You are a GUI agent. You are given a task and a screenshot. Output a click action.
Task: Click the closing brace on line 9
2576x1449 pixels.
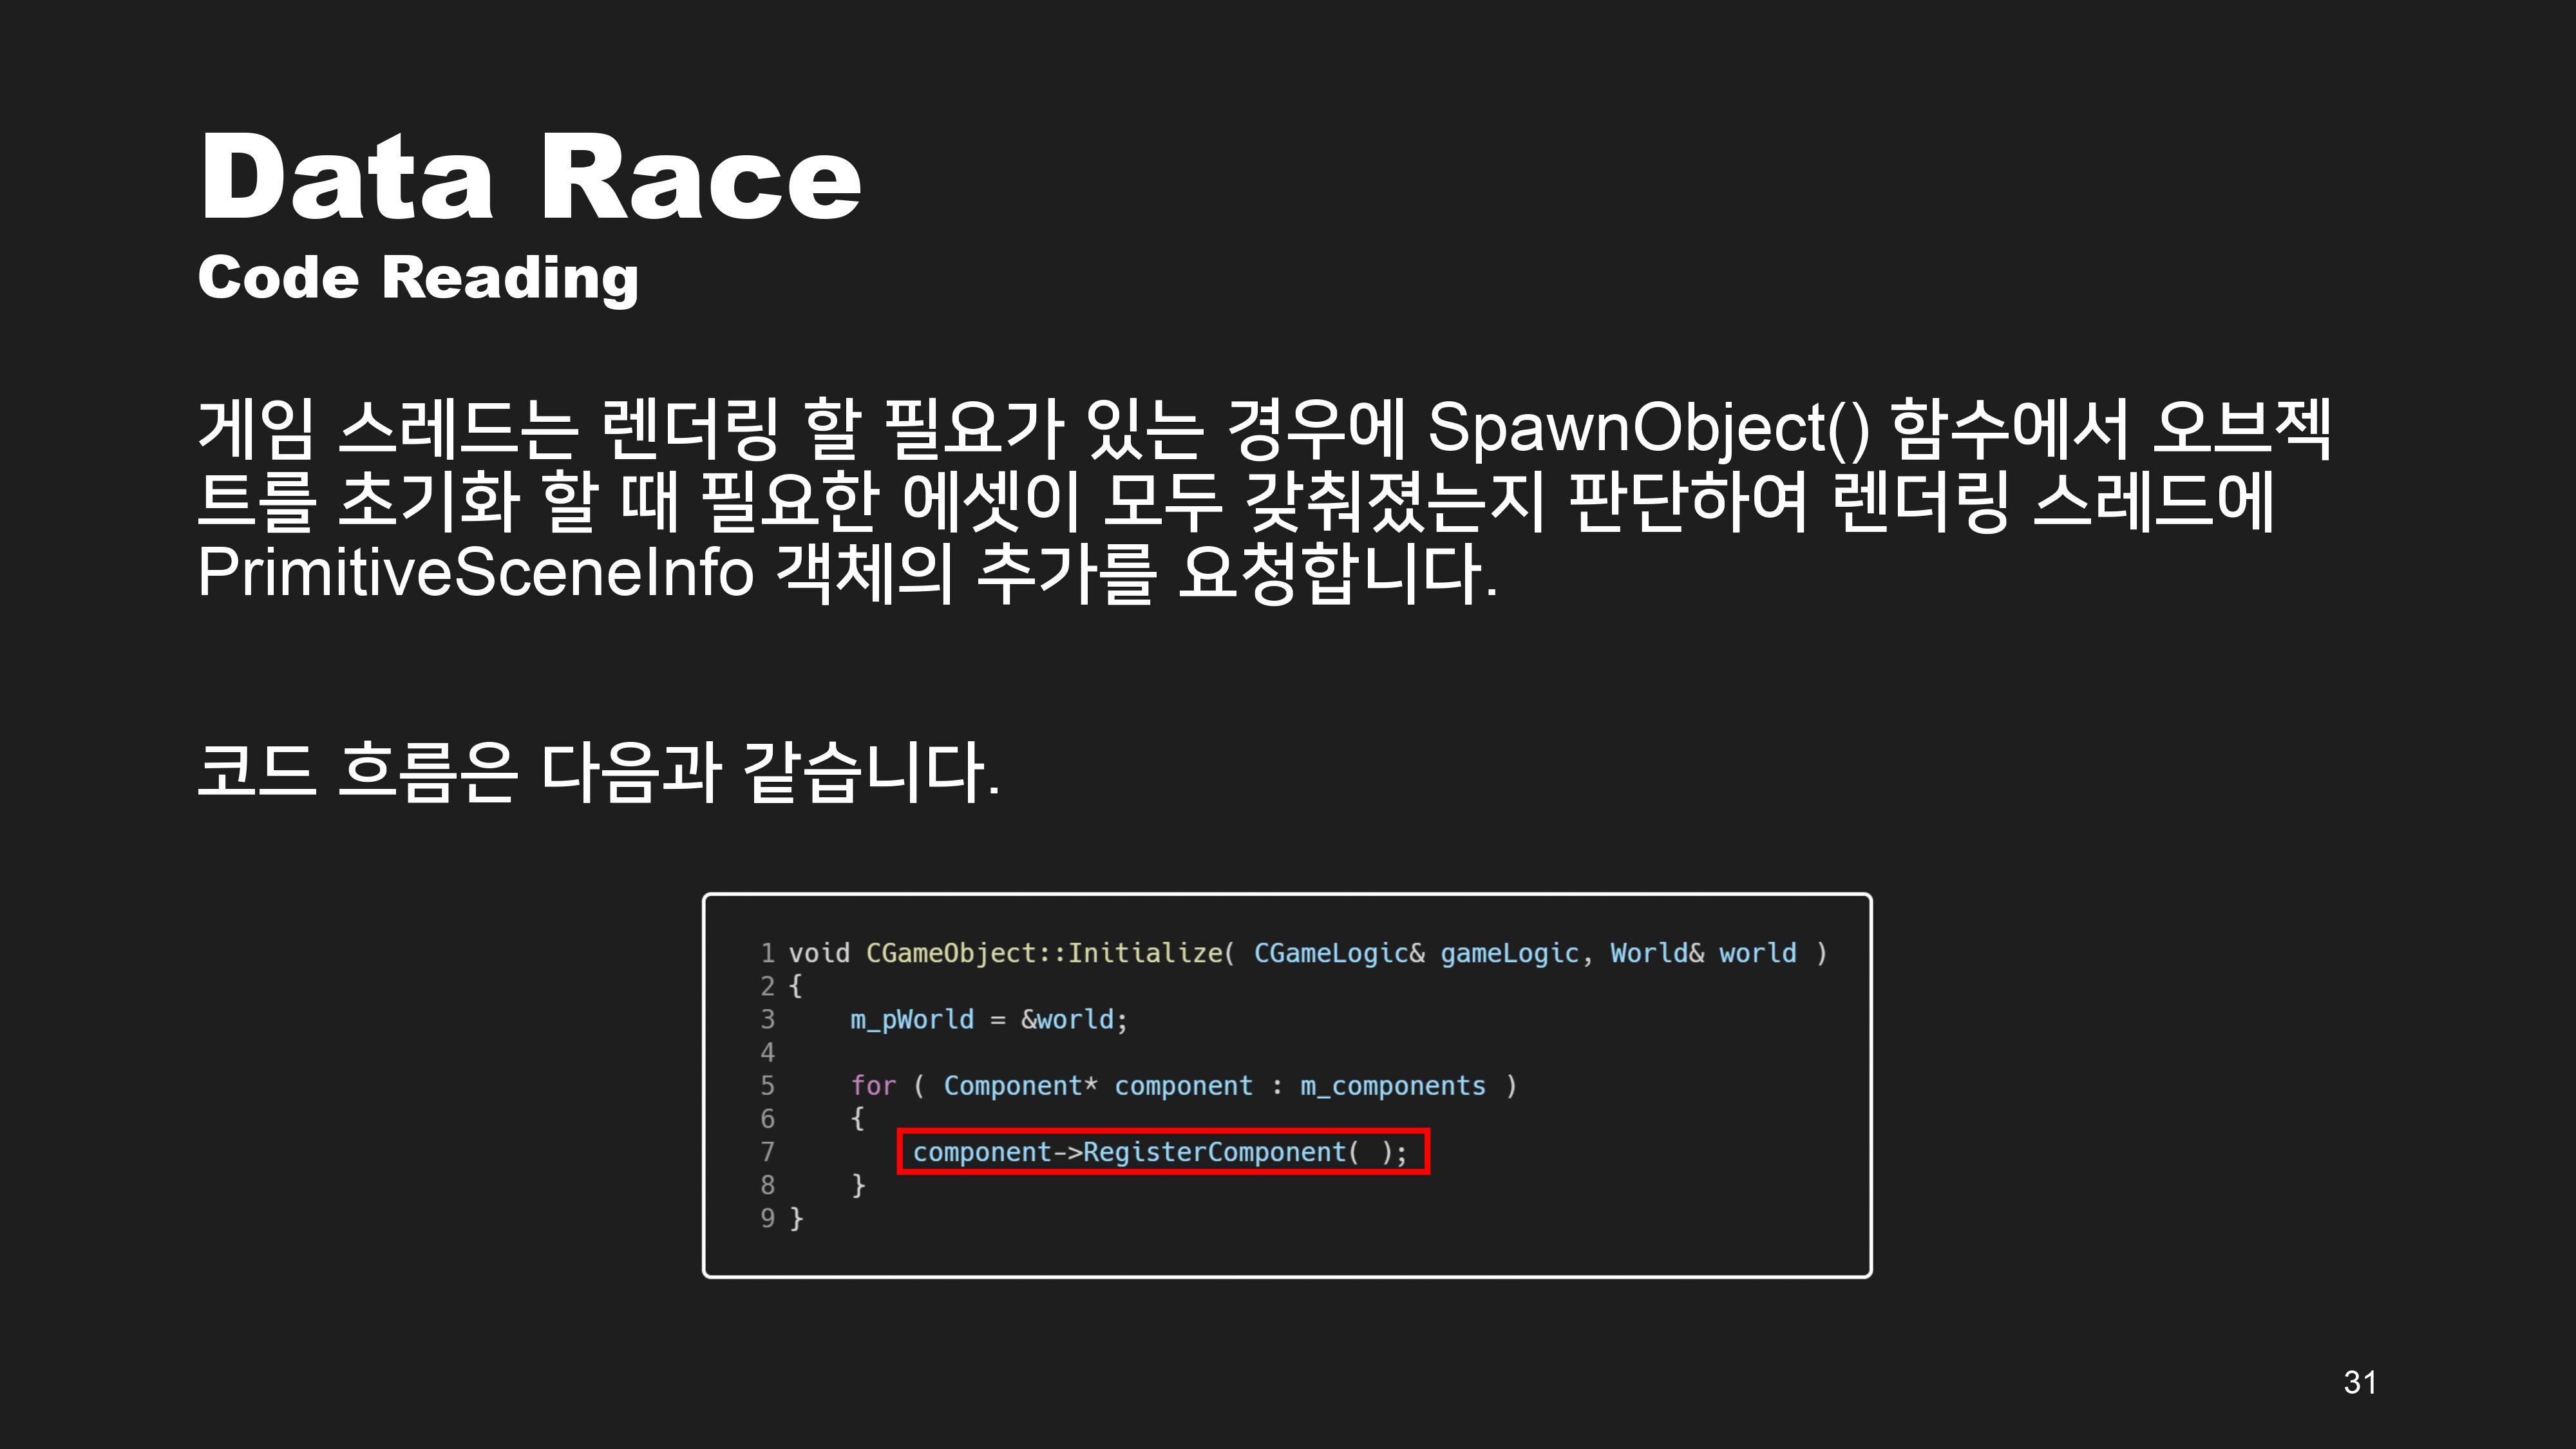pyautogui.click(x=796, y=1218)
